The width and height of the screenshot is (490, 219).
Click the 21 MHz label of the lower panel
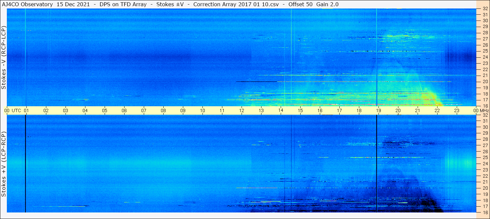[485, 182]
